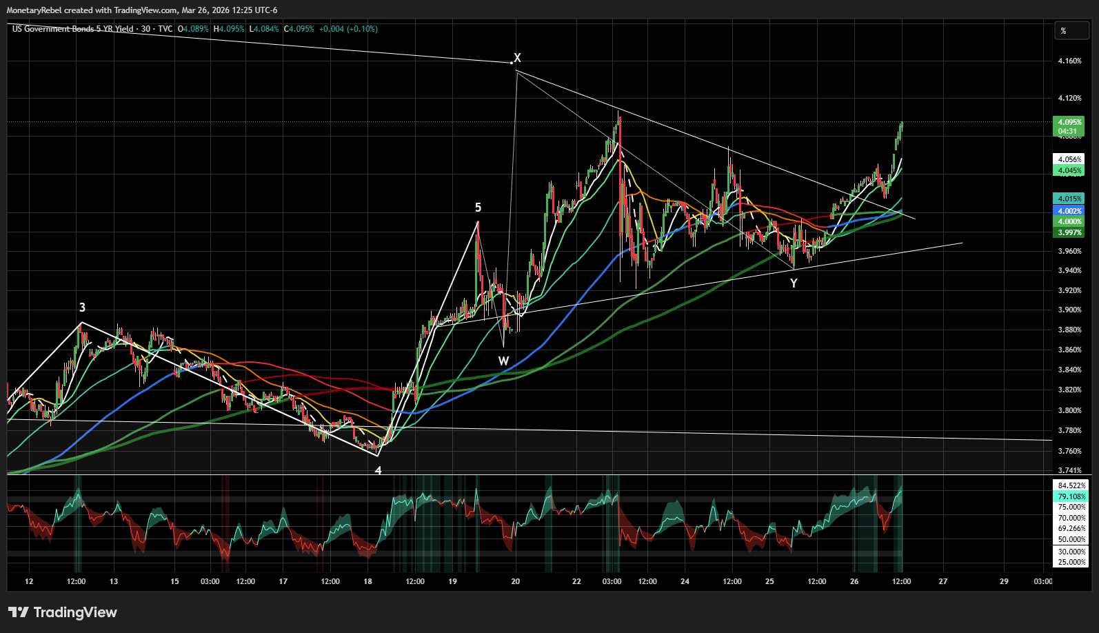Click the 25.000% indicator scale value
The height and width of the screenshot is (633, 1099).
1071,562
